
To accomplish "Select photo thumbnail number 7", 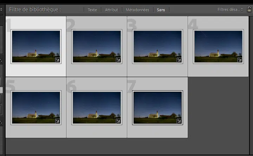I will [x=157, y=108].
